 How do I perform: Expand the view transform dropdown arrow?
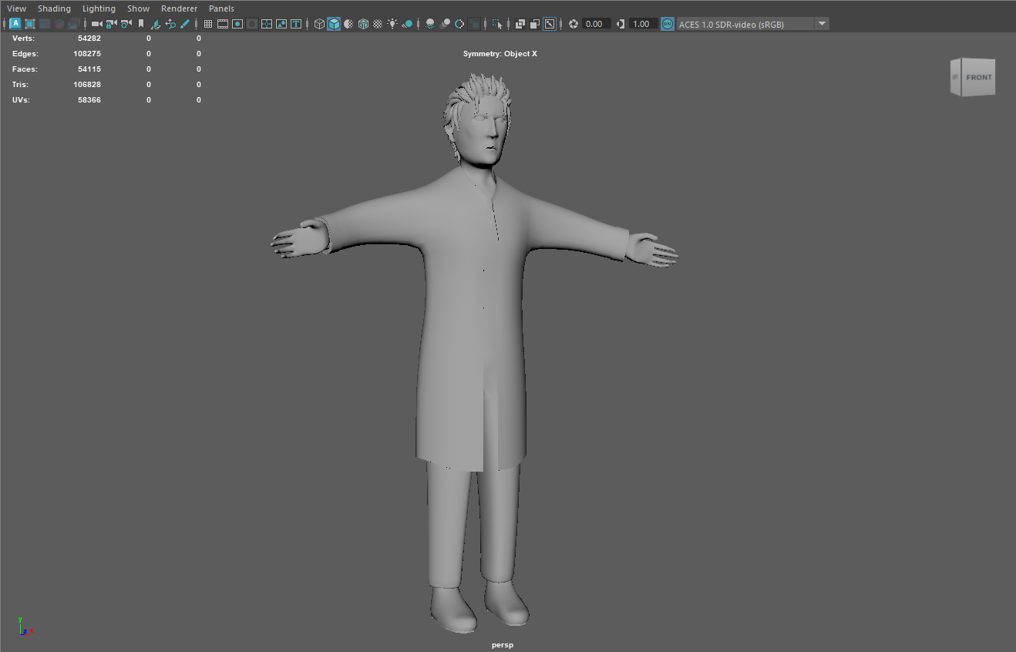point(822,24)
